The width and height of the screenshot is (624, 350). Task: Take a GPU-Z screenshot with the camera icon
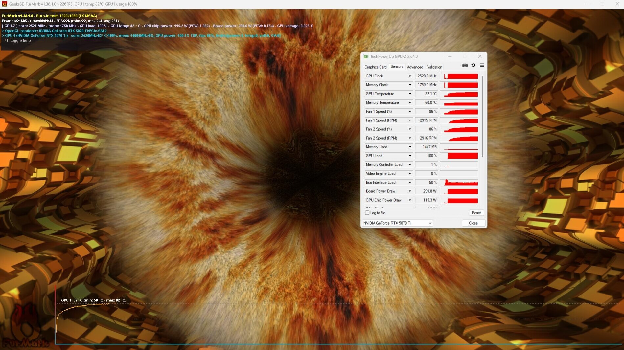click(465, 65)
